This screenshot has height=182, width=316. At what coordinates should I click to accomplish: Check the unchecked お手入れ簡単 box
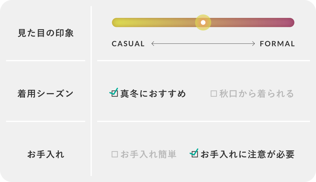[x=115, y=154]
